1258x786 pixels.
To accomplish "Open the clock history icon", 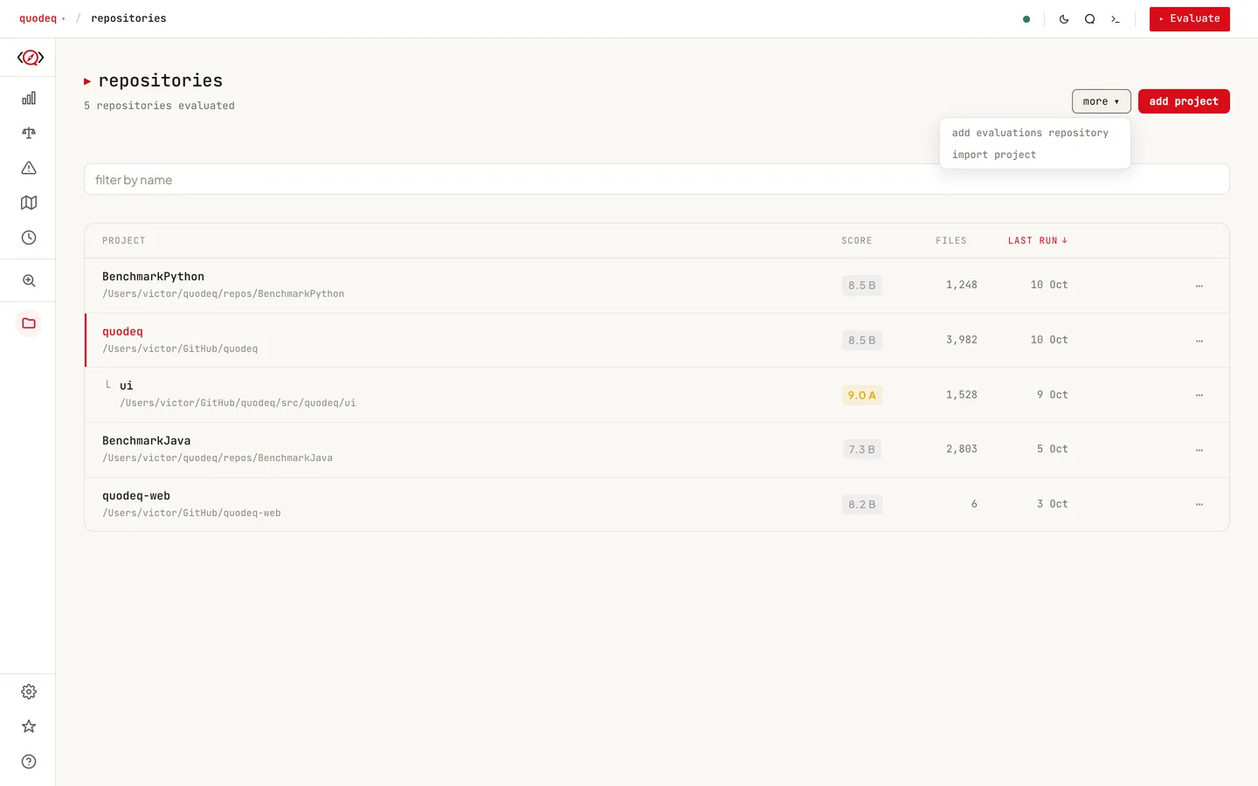I will 29,238.
